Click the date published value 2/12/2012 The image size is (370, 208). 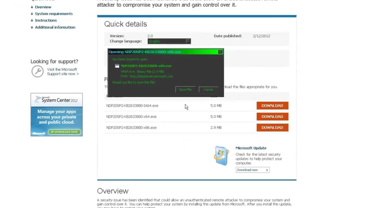point(261,36)
